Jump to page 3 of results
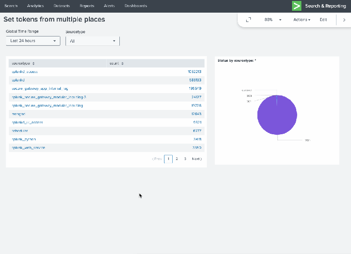This screenshot has height=254, width=351. point(185,159)
